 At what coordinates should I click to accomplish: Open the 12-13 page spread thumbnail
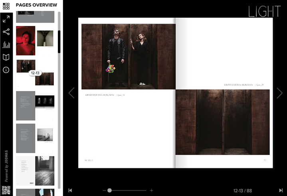pyautogui.click(x=26, y=66)
